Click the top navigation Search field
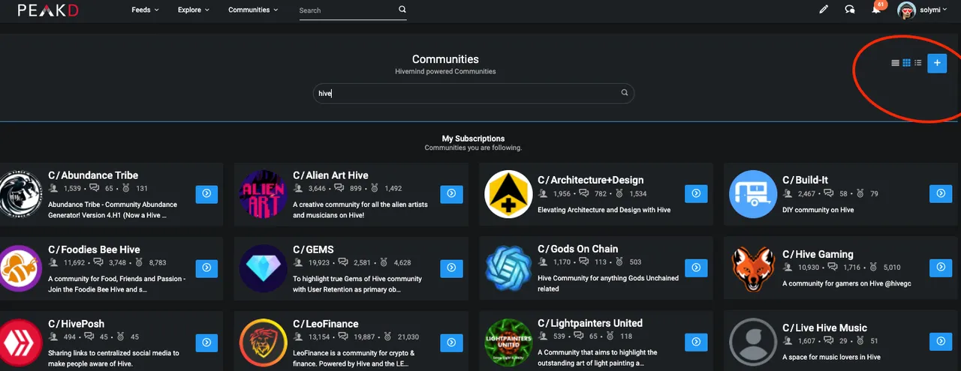The image size is (961, 371). click(346, 10)
